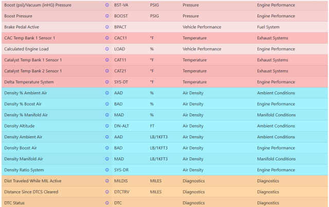Click the SYS-DT abbreviation cell
Image resolution: width=329 pixels, height=207 pixels.
(121, 82)
